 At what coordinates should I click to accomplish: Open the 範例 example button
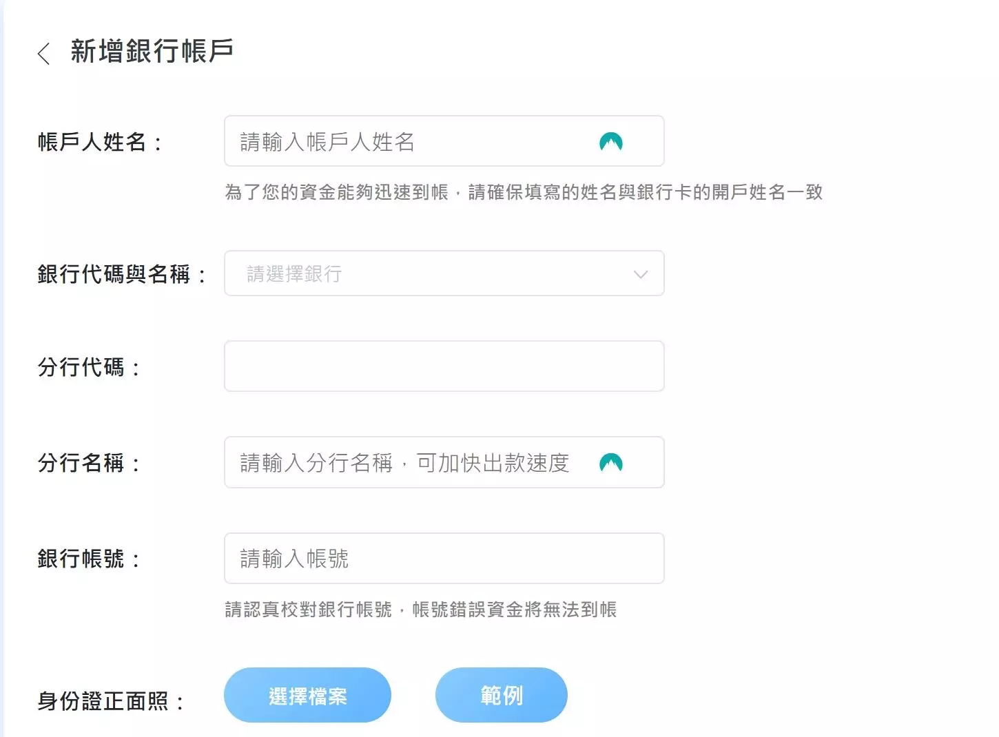pos(501,695)
